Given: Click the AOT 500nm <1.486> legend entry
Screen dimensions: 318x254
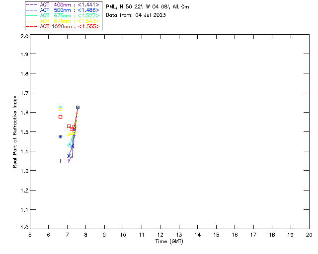Looking at the screenshot, I should (63, 10).
